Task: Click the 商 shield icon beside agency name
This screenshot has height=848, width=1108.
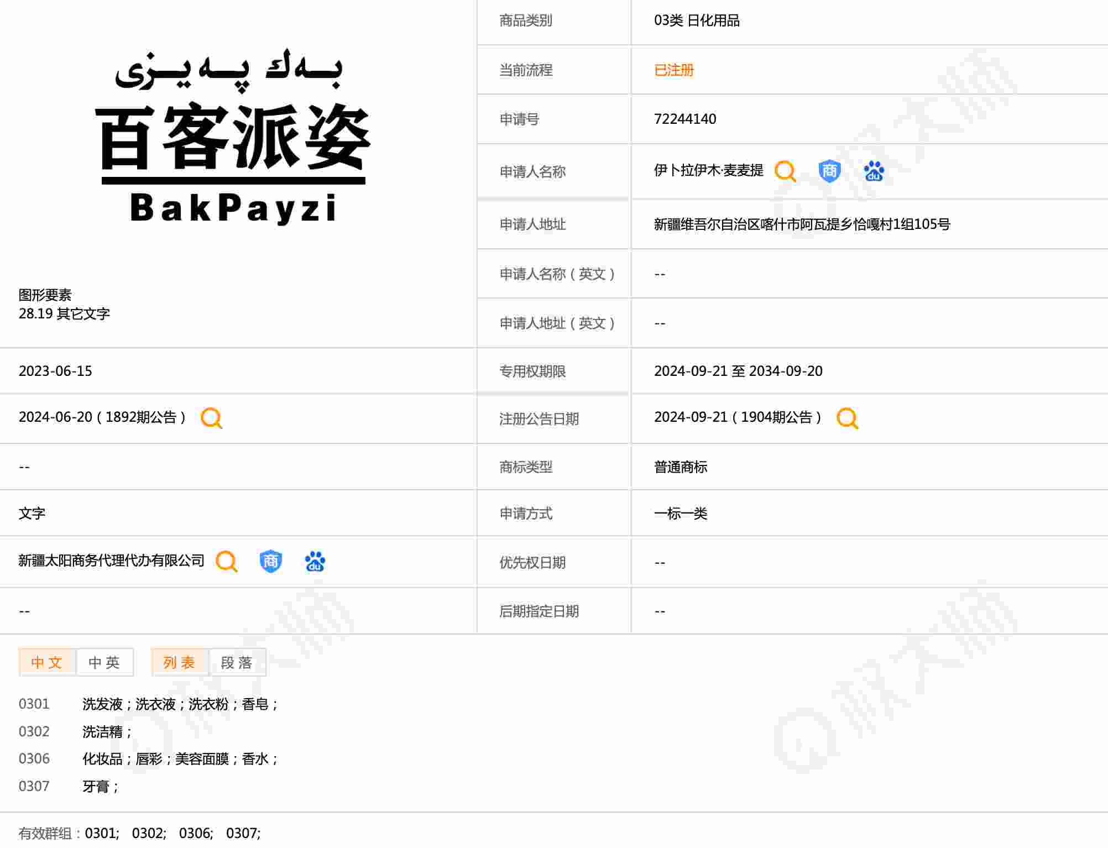Action: click(270, 561)
